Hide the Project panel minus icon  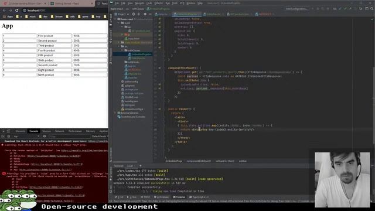(151, 14)
